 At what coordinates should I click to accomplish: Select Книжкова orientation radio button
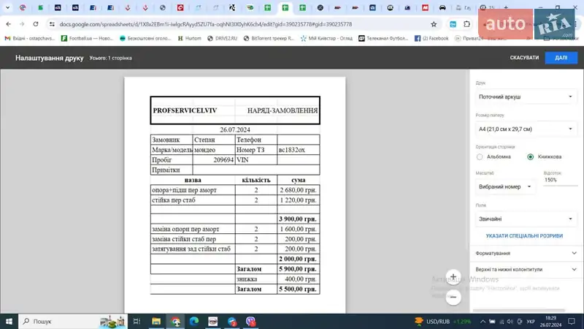[x=531, y=156]
